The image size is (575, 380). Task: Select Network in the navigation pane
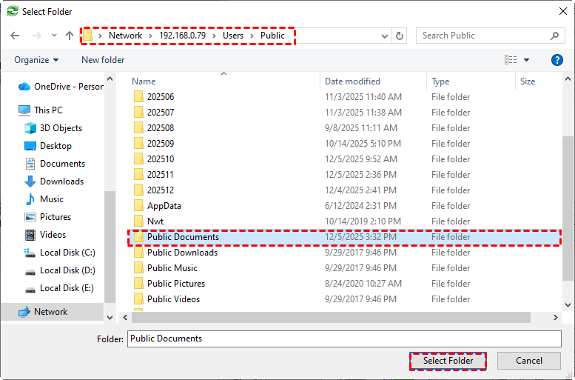click(x=50, y=312)
